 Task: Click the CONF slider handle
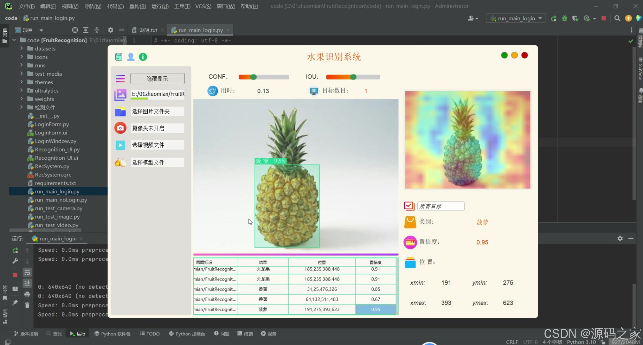pos(253,77)
